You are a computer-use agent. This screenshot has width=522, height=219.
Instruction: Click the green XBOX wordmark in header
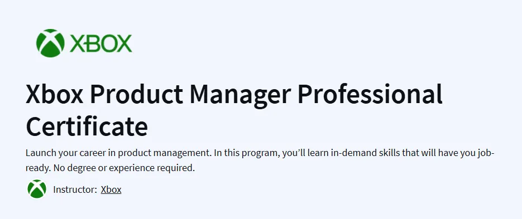(101, 43)
